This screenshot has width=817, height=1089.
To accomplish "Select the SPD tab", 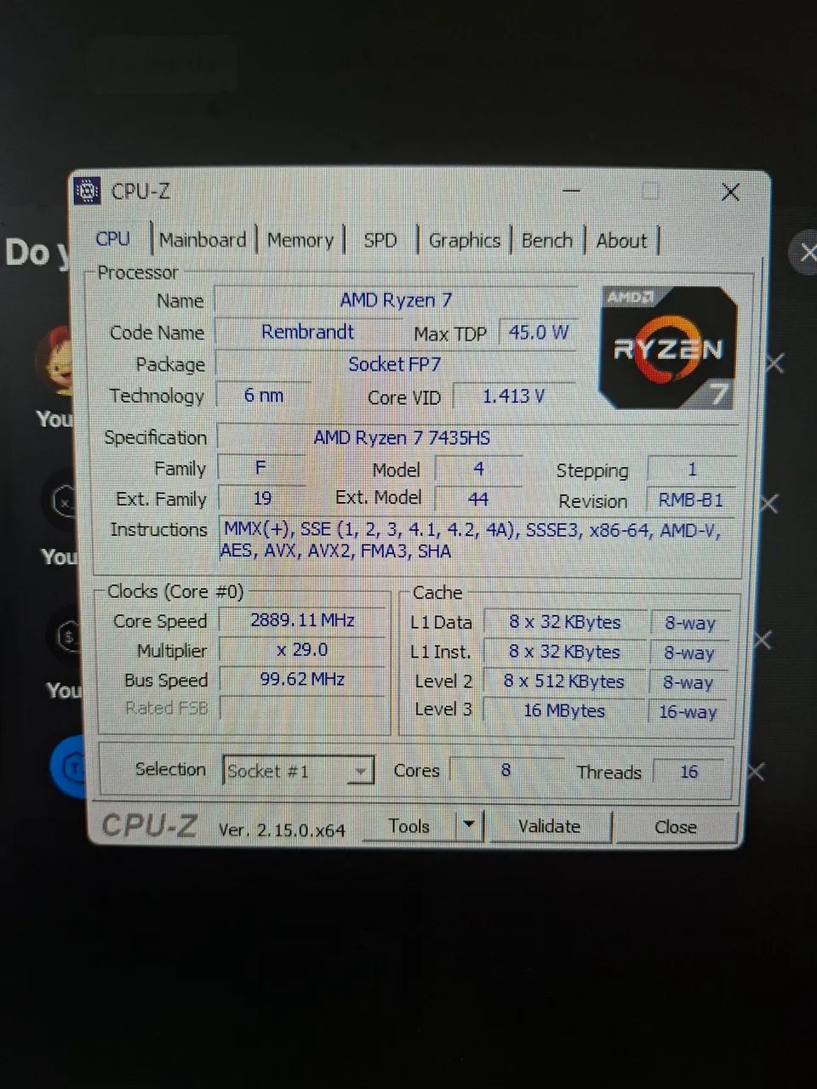I will (x=380, y=240).
